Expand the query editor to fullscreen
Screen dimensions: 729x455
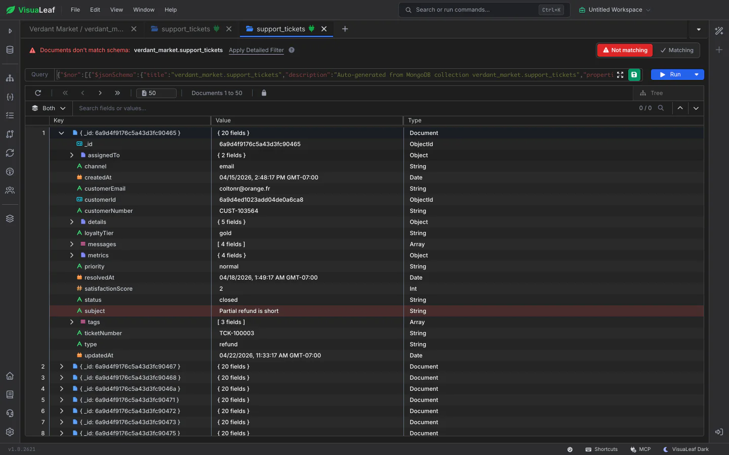620,75
